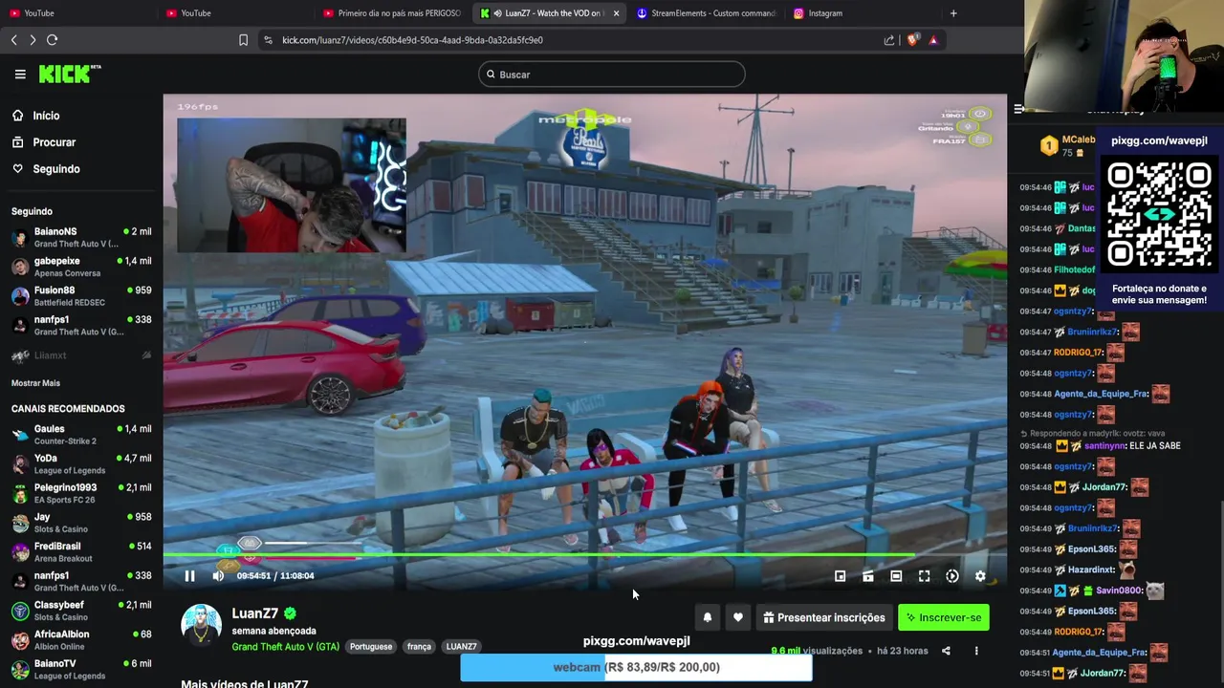This screenshot has width=1224, height=688.
Task: Toggle notifications bell for LuanZ7
Action: coord(708,617)
